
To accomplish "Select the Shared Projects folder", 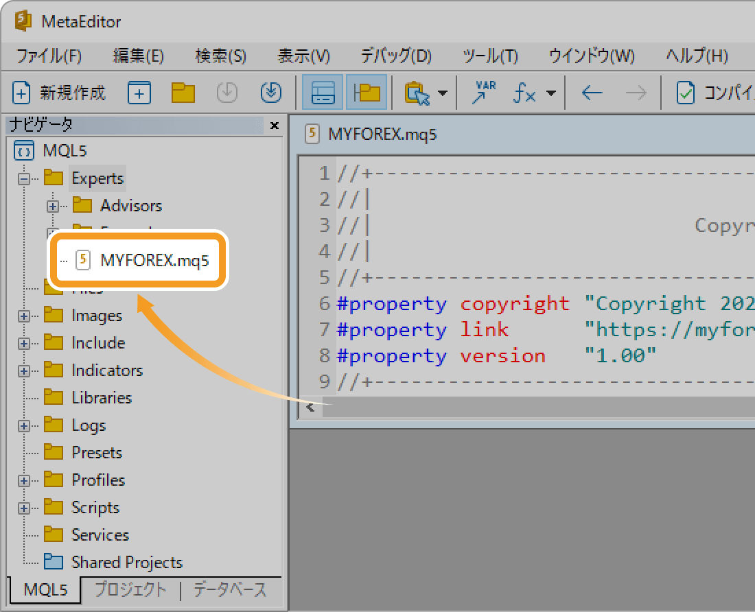I will click(127, 563).
